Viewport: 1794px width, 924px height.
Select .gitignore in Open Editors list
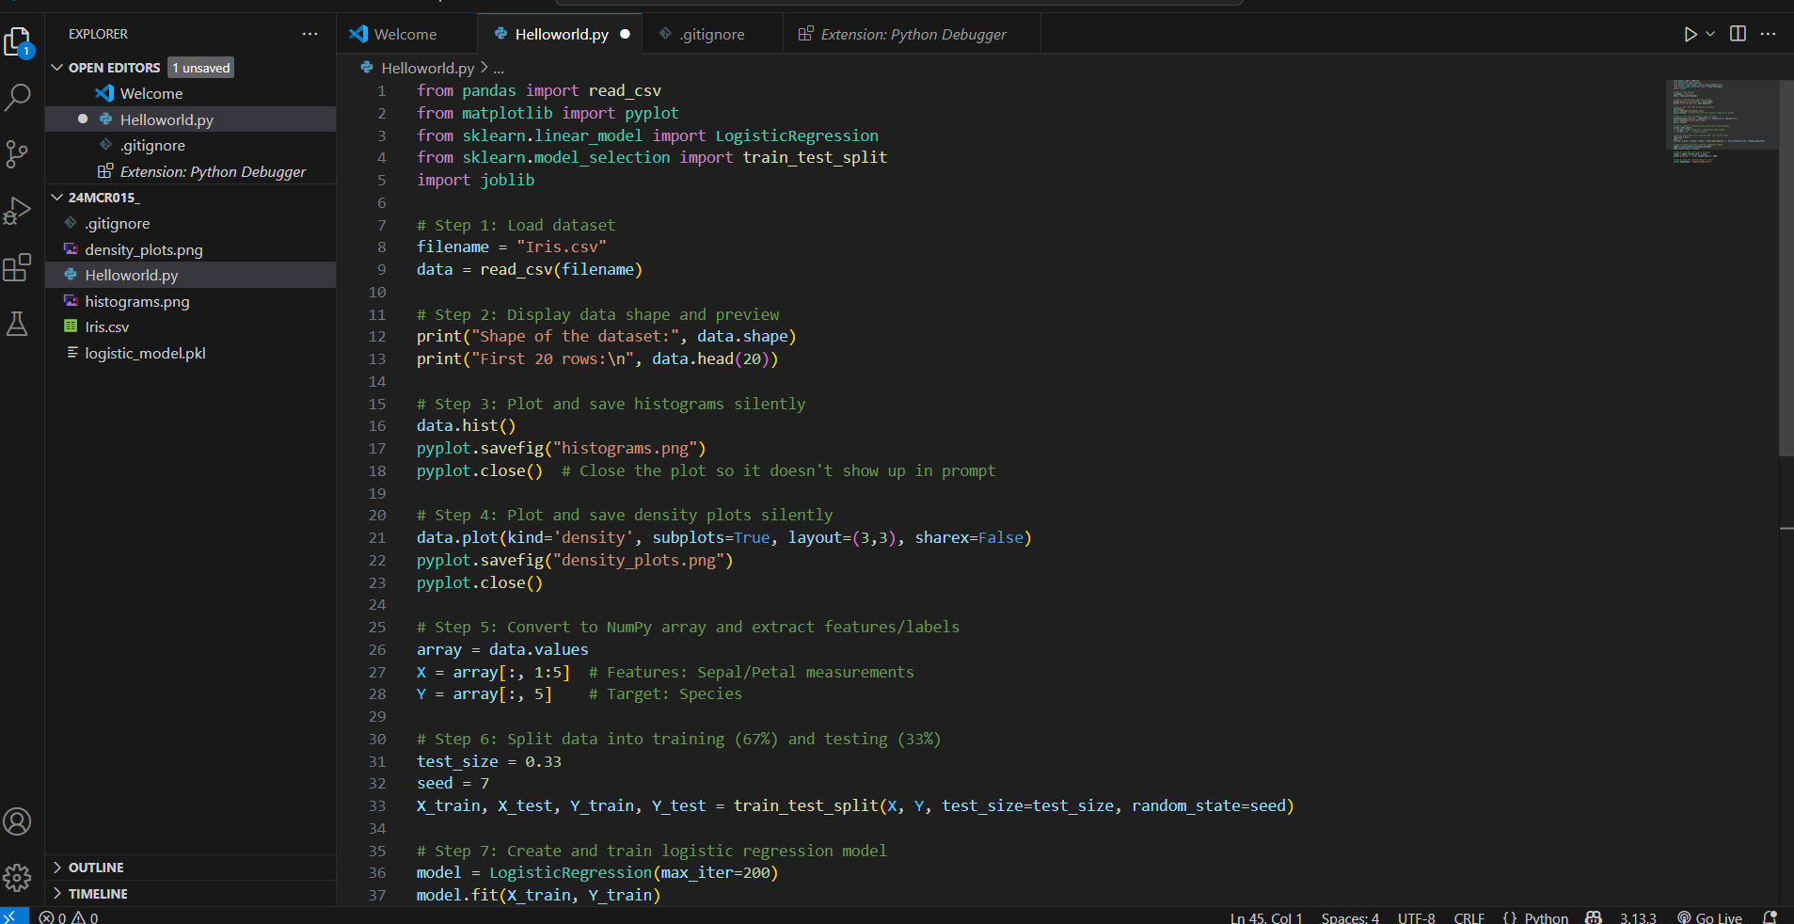tap(190, 145)
